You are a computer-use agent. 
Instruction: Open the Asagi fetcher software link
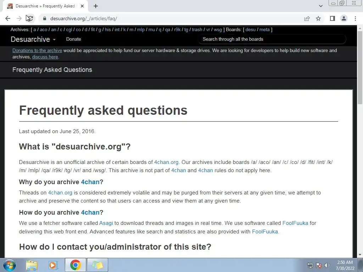coord(106,223)
